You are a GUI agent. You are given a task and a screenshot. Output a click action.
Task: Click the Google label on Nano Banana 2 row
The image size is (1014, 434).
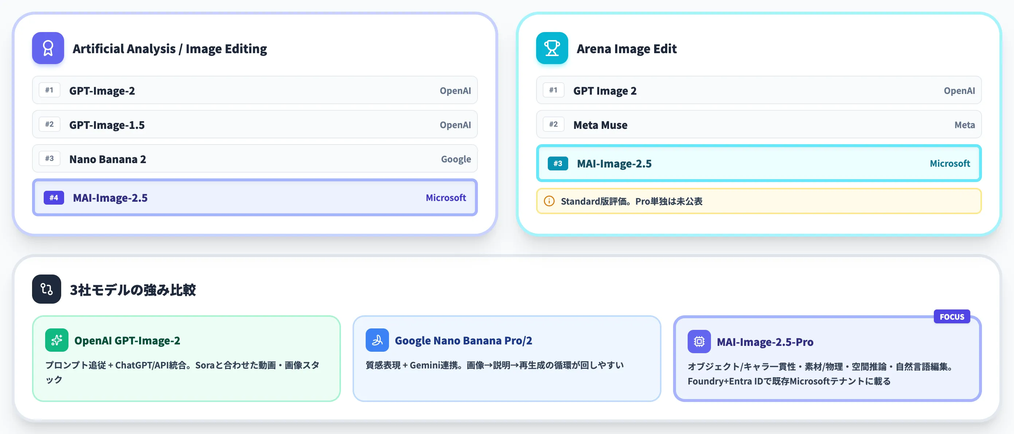tap(456, 159)
